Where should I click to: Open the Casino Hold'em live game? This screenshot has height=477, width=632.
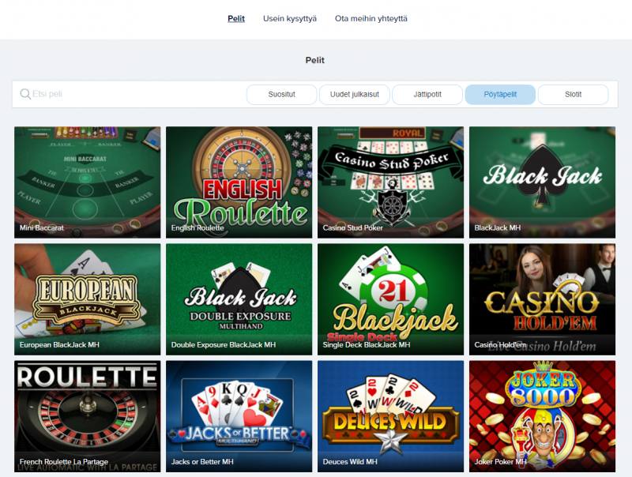(x=542, y=299)
